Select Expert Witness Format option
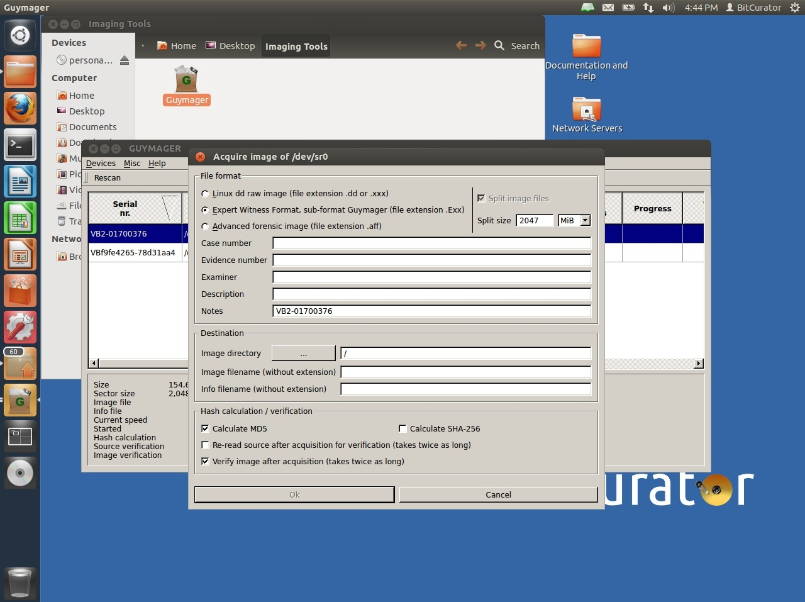Image resolution: width=805 pixels, height=602 pixels. point(205,210)
